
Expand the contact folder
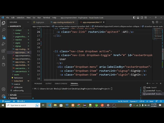[x=18, y=30]
